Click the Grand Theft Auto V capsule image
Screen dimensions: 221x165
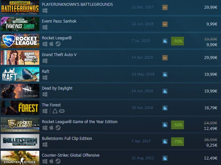20,58
